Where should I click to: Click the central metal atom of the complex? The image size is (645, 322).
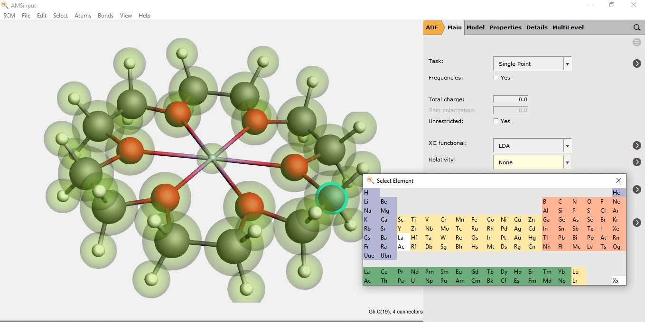point(213,157)
